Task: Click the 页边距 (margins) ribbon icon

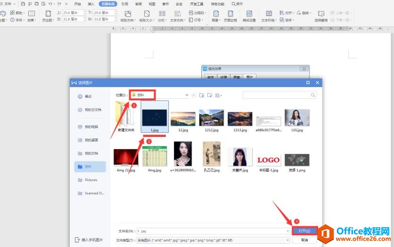Action: point(48,16)
